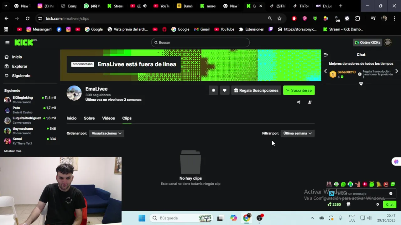The width and height of the screenshot is (401, 225).
Task: Open the browser tab search dropdown
Action: point(6,6)
